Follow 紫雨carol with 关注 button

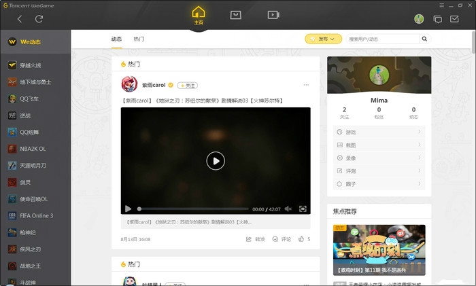point(187,86)
